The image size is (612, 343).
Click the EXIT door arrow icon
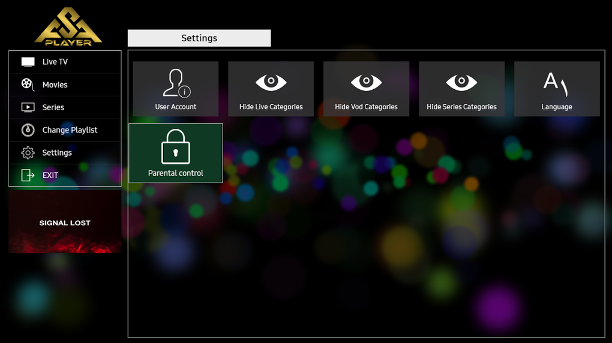[x=28, y=175]
